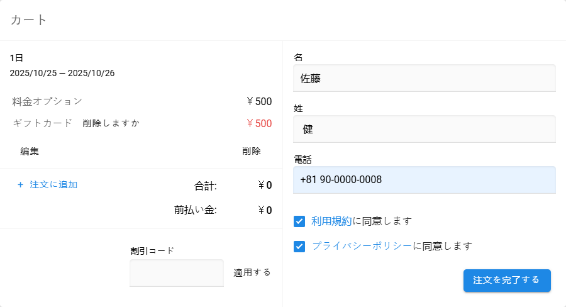The height and width of the screenshot is (307, 566).
Task: Focus the 割引コード input field
Action: pos(176,273)
